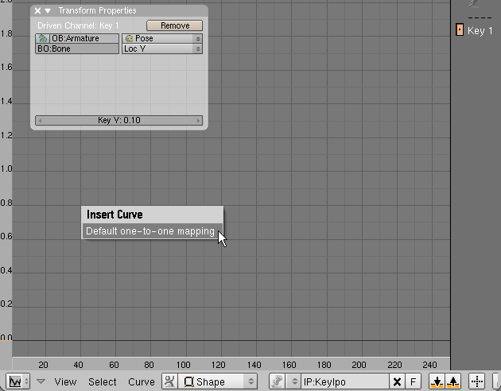The height and width of the screenshot is (391, 501).
Task: Toggle the Key 1 channel color button
Action: coord(460,30)
